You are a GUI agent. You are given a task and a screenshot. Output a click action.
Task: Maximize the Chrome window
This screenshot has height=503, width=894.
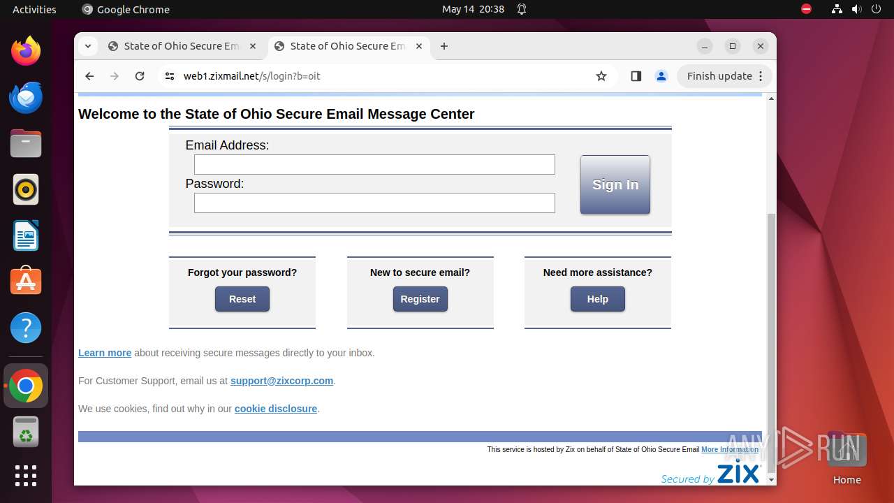click(733, 46)
